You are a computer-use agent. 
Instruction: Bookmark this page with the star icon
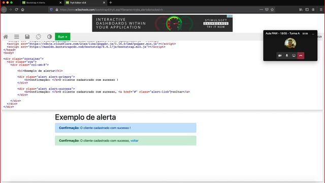point(272,10)
